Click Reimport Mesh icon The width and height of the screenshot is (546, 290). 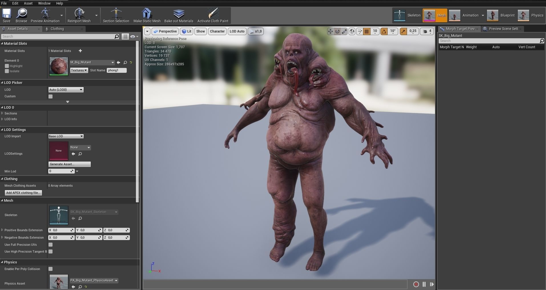click(79, 15)
